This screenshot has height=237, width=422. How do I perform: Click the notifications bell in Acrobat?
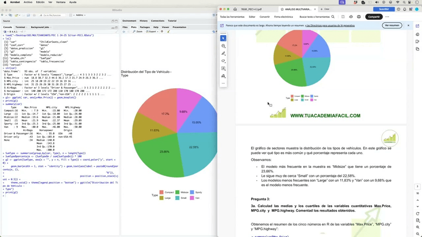pyautogui.click(x=405, y=9)
